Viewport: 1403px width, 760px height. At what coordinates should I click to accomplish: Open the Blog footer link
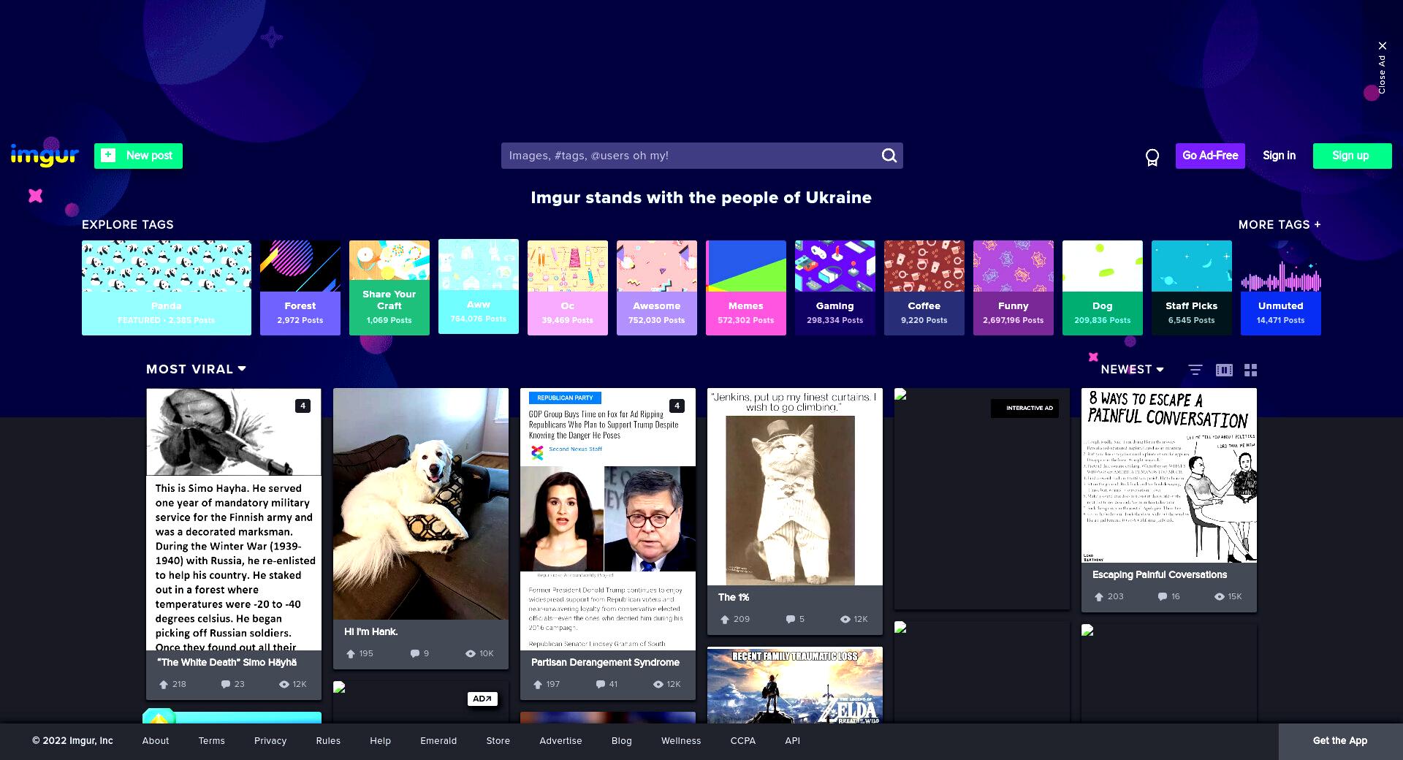click(x=622, y=741)
